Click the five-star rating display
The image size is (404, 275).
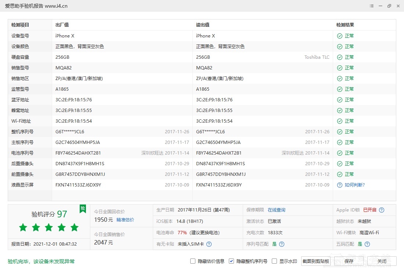click(49, 228)
